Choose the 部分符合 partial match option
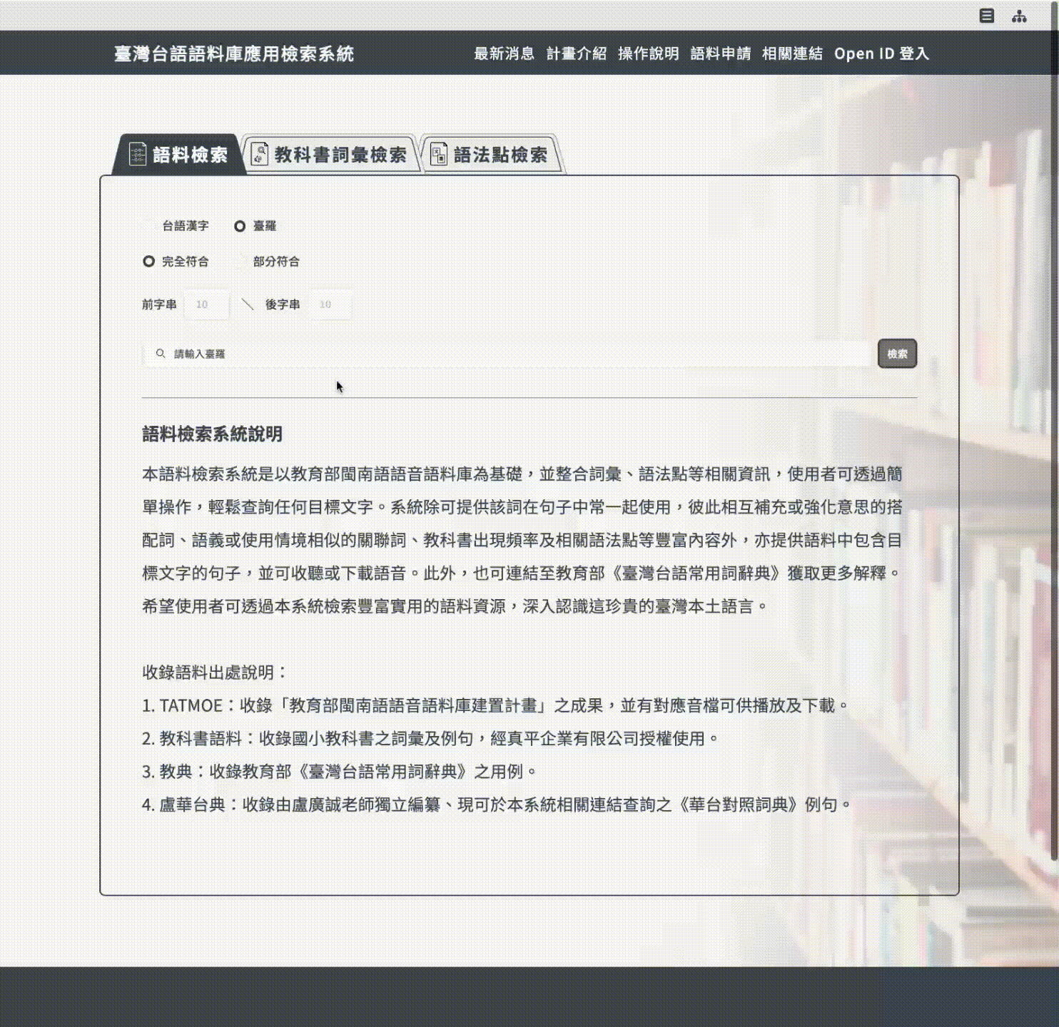The width and height of the screenshot is (1059, 1027). tap(240, 262)
